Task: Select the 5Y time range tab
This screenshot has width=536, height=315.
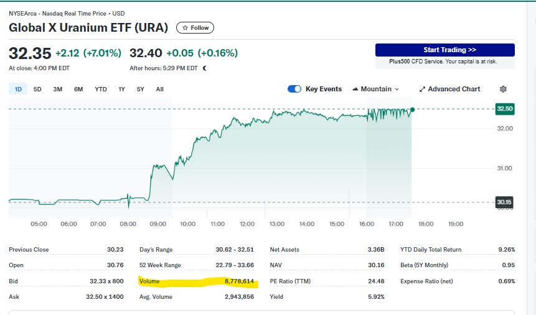Action: tap(140, 89)
